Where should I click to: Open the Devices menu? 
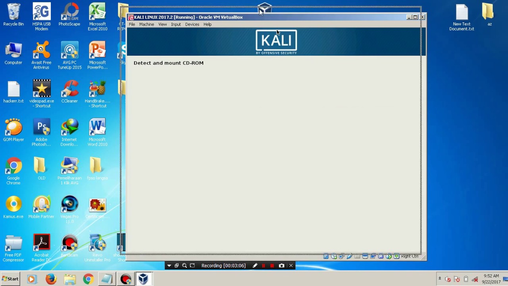192,24
